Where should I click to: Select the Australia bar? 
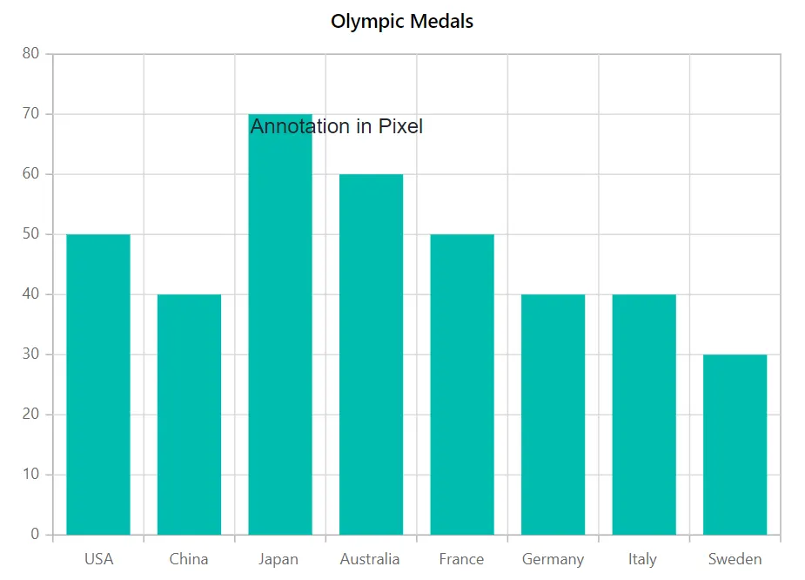pyautogui.click(x=371, y=354)
